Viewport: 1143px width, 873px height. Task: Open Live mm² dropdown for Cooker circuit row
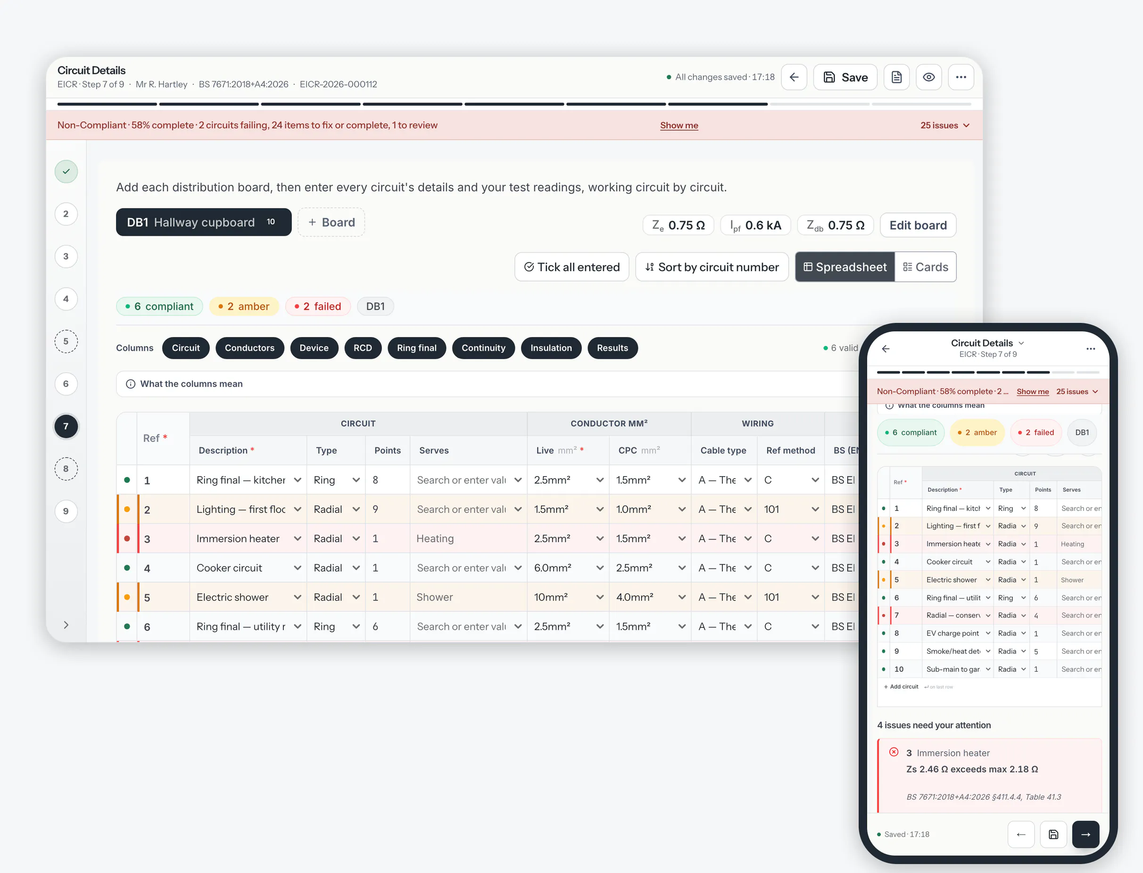point(568,568)
